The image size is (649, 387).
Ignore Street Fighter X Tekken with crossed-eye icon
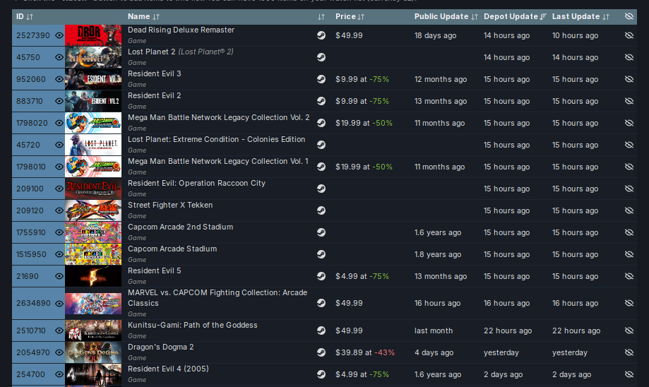coord(629,210)
